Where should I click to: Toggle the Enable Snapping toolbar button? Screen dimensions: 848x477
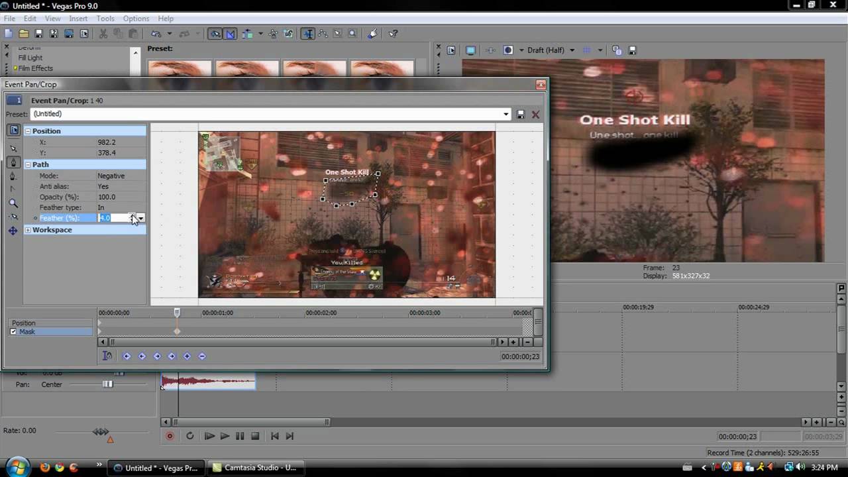coord(215,34)
